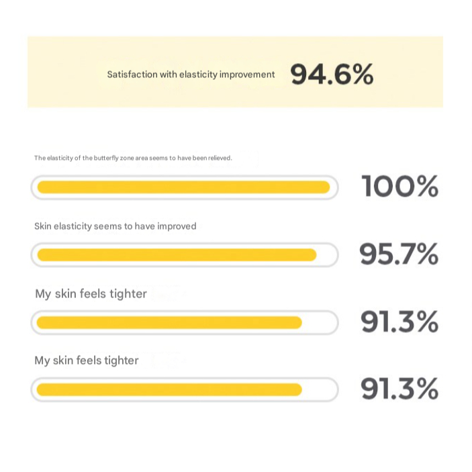The image size is (472, 472).
Task: Click the yellow fill of the 95.7% bar
Action: coord(176,255)
